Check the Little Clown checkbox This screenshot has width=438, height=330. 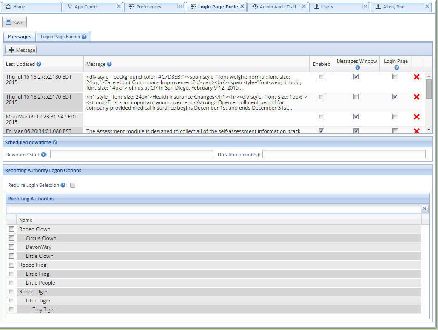pyautogui.click(x=11, y=256)
